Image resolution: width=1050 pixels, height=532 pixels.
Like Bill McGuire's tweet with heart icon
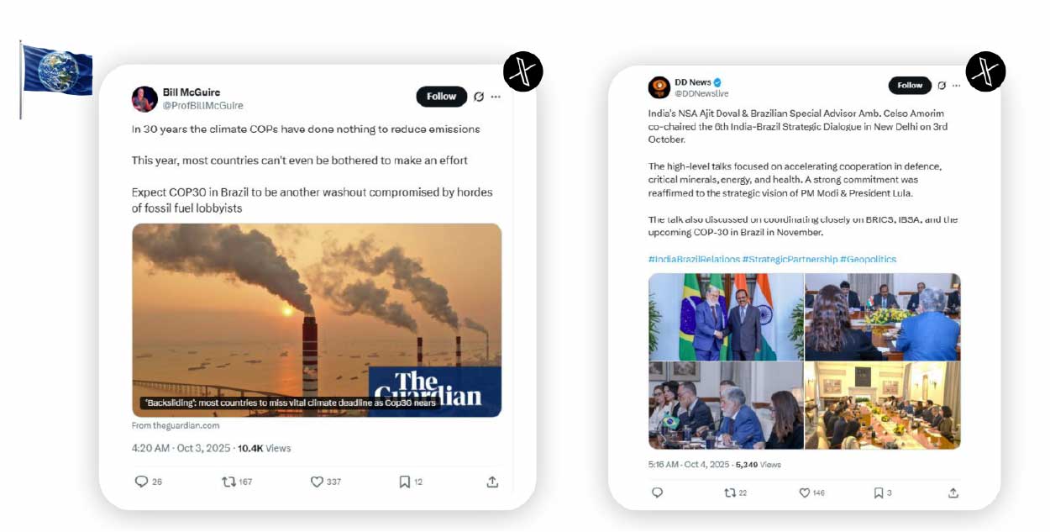point(317,482)
